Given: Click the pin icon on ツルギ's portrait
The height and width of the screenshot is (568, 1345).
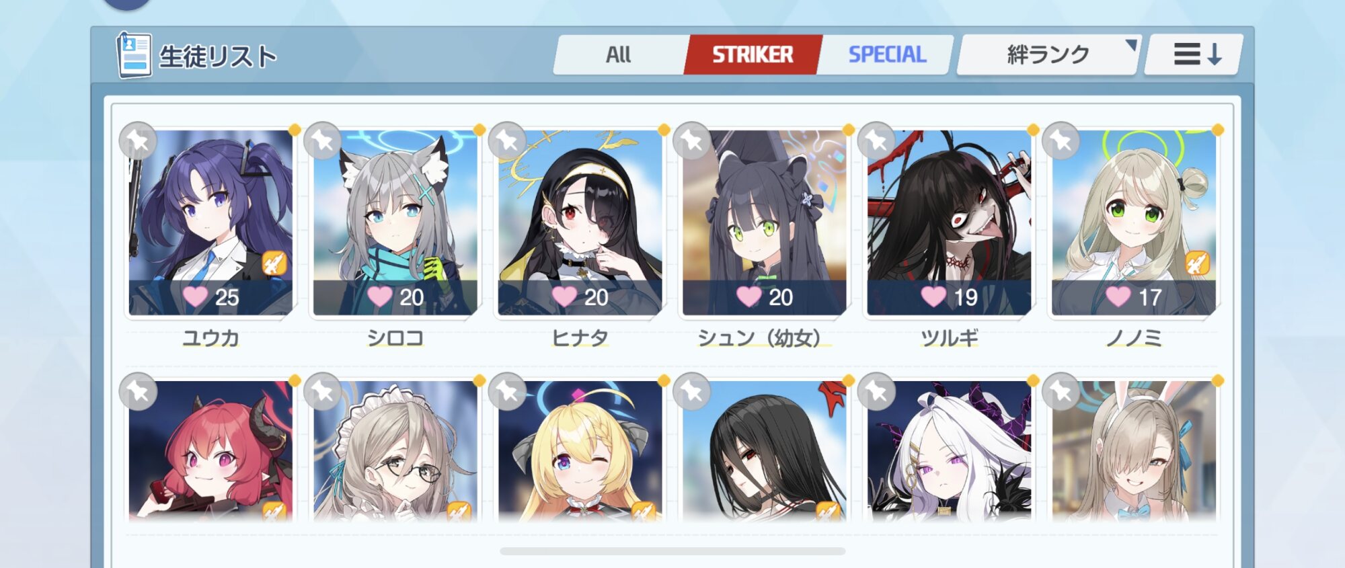Looking at the screenshot, I should [x=876, y=140].
